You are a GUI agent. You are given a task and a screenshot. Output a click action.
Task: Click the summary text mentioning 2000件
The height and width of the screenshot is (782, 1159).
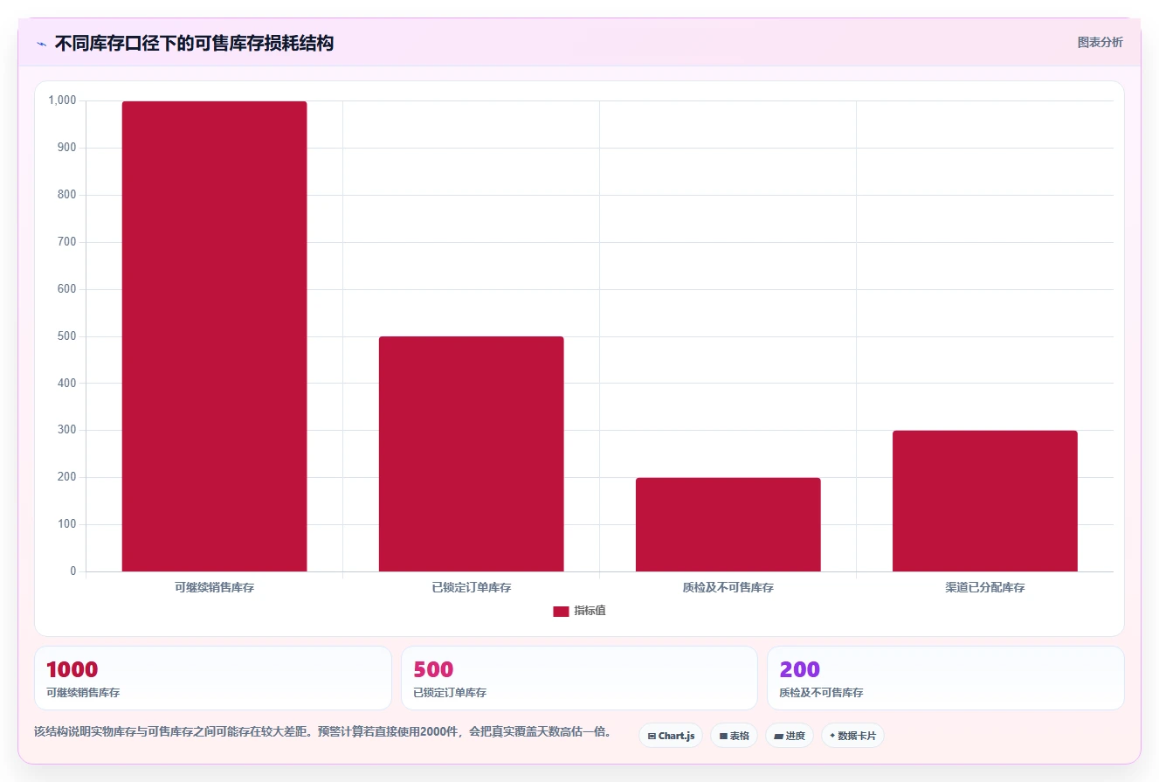click(322, 731)
